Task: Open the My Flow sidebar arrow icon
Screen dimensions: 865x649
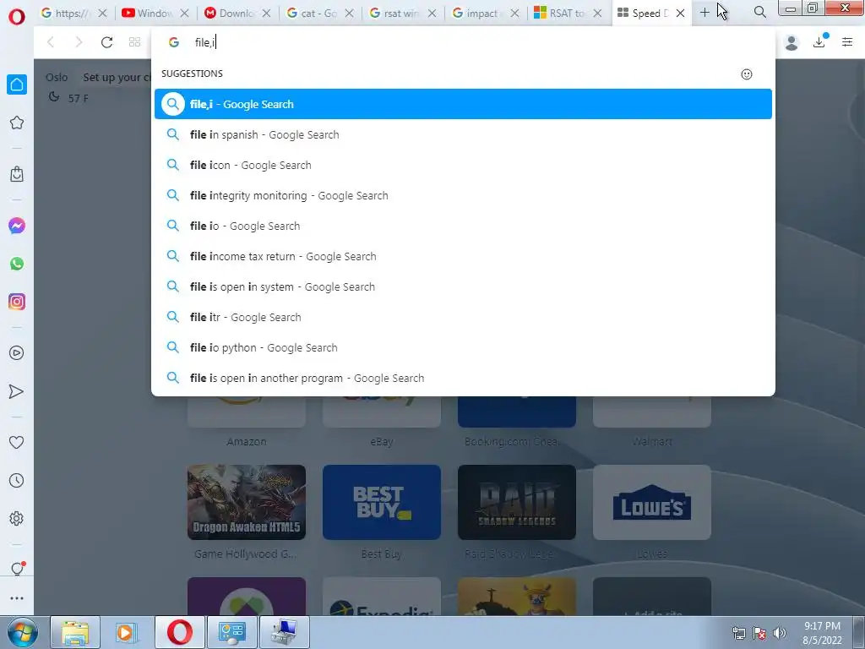Action: (17, 391)
